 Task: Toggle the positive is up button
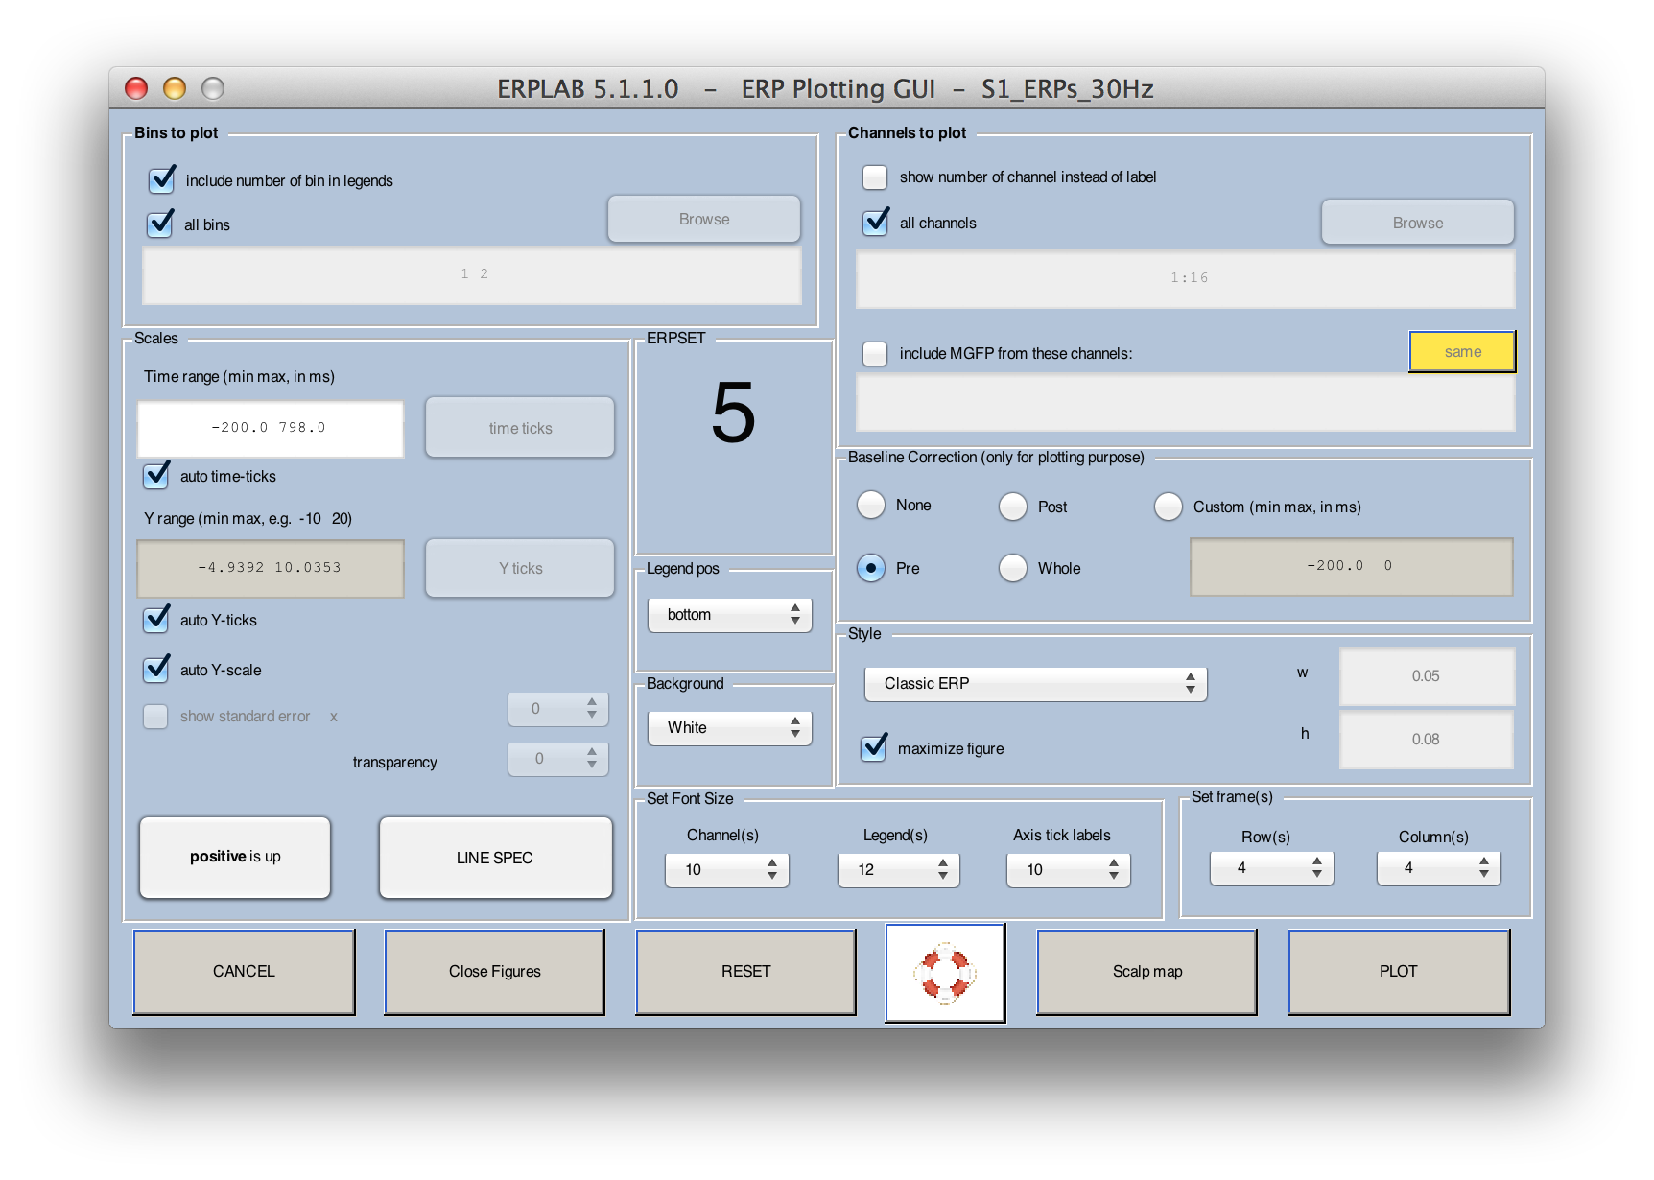tap(235, 857)
